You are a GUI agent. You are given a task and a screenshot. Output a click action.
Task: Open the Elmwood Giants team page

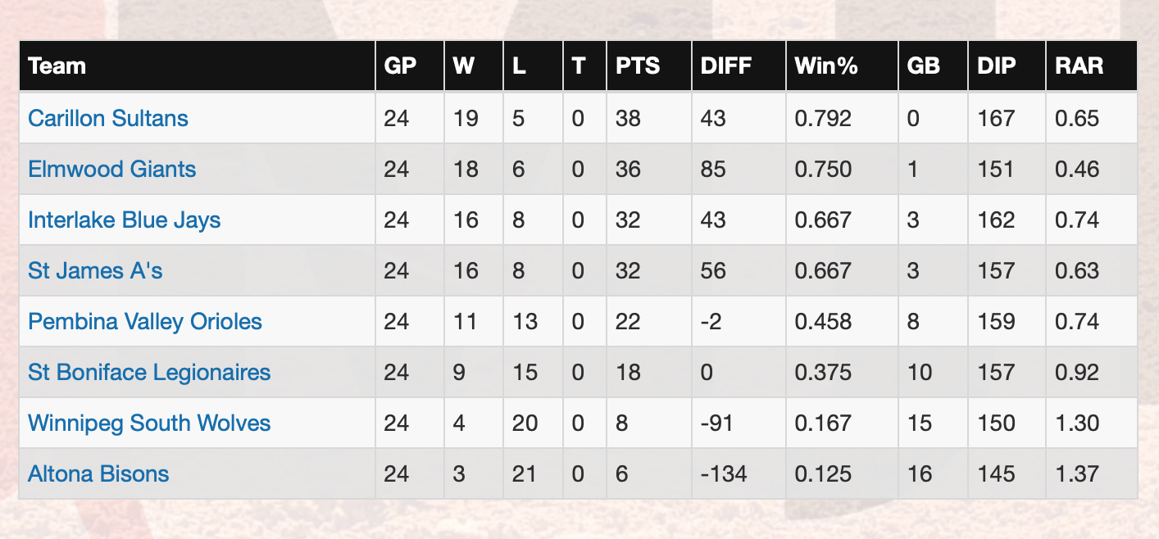[x=112, y=169]
